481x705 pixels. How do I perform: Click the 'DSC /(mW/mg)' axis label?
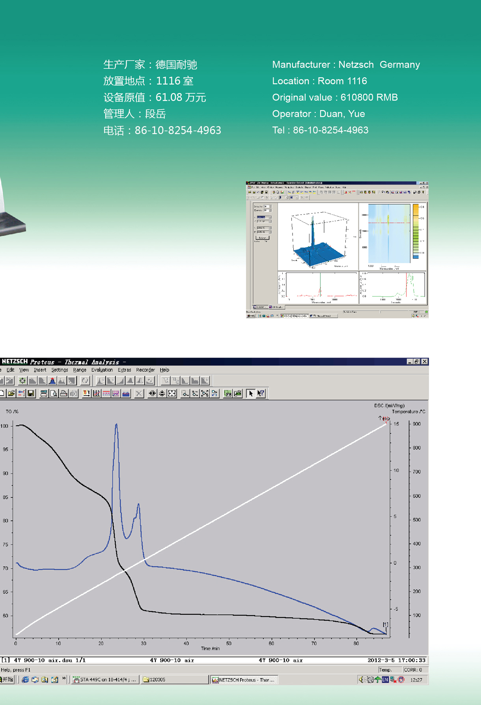pyautogui.click(x=389, y=405)
